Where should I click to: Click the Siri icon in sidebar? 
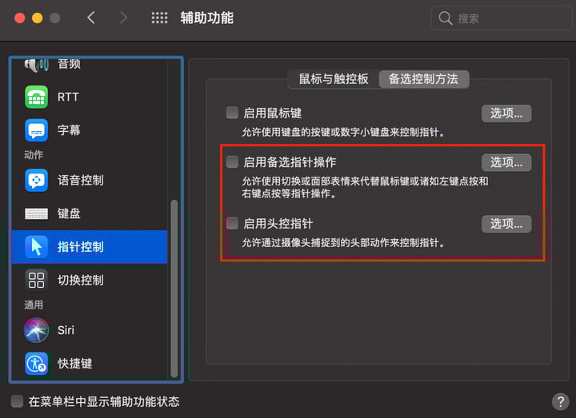pyautogui.click(x=36, y=330)
